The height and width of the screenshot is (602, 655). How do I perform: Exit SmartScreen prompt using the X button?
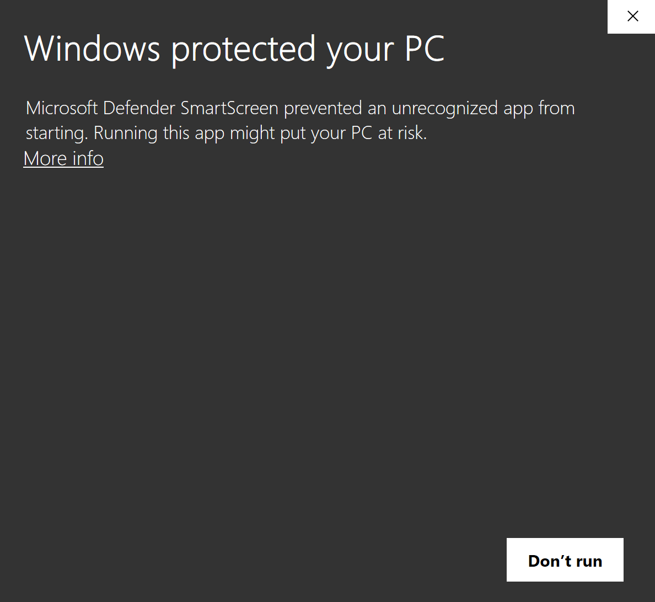tap(632, 17)
